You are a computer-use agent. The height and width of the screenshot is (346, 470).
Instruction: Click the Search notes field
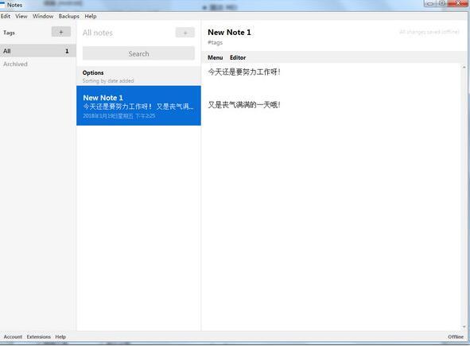pos(138,53)
